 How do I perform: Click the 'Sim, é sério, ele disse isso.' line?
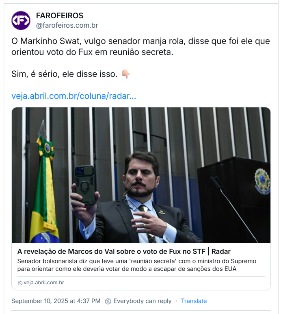(x=64, y=74)
